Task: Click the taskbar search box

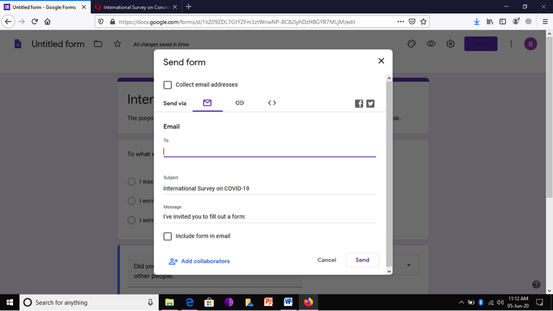Action: click(89, 303)
